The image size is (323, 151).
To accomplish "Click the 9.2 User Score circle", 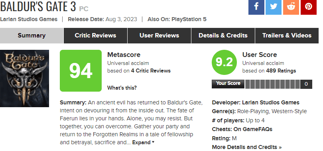I will pyautogui.click(x=224, y=62).
